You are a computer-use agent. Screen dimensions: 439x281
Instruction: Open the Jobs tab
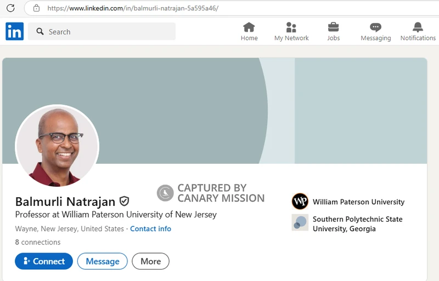(x=334, y=32)
